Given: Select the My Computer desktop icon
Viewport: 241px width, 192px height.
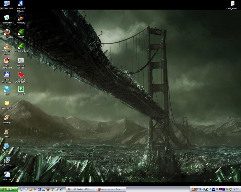Looking at the screenshot, I should [x=7, y=5].
